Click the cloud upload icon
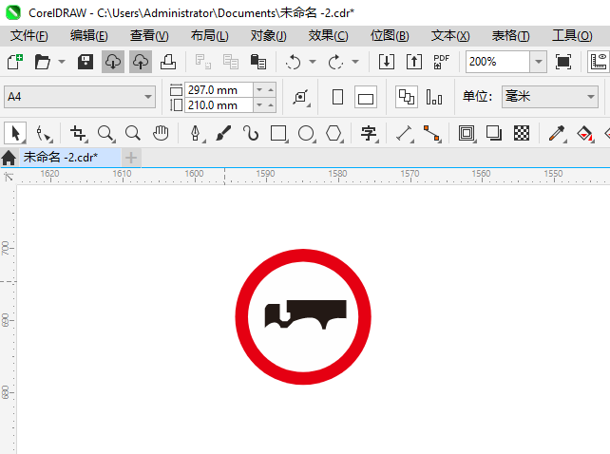 click(x=141, y=62)
